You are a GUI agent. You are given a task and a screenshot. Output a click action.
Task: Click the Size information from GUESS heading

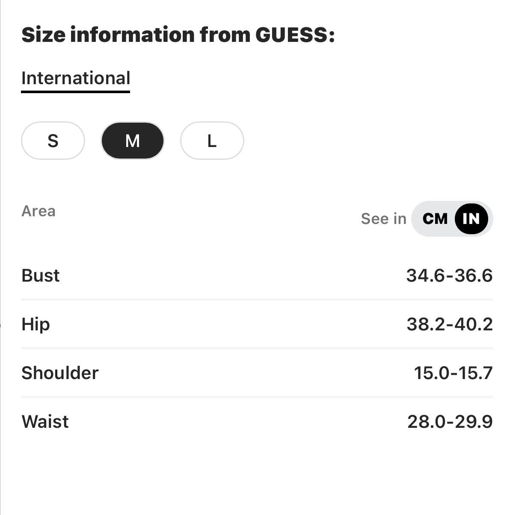[x=178, y=35]
